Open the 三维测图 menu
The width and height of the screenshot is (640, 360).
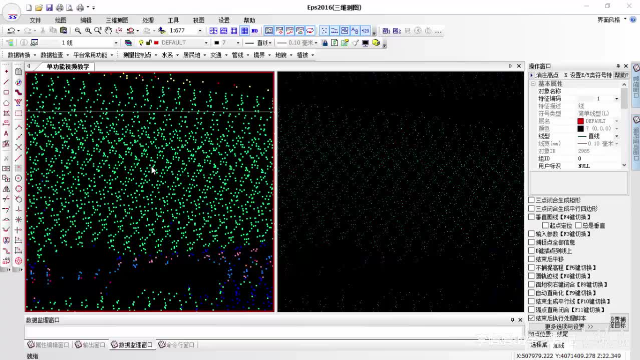[117, 20]
